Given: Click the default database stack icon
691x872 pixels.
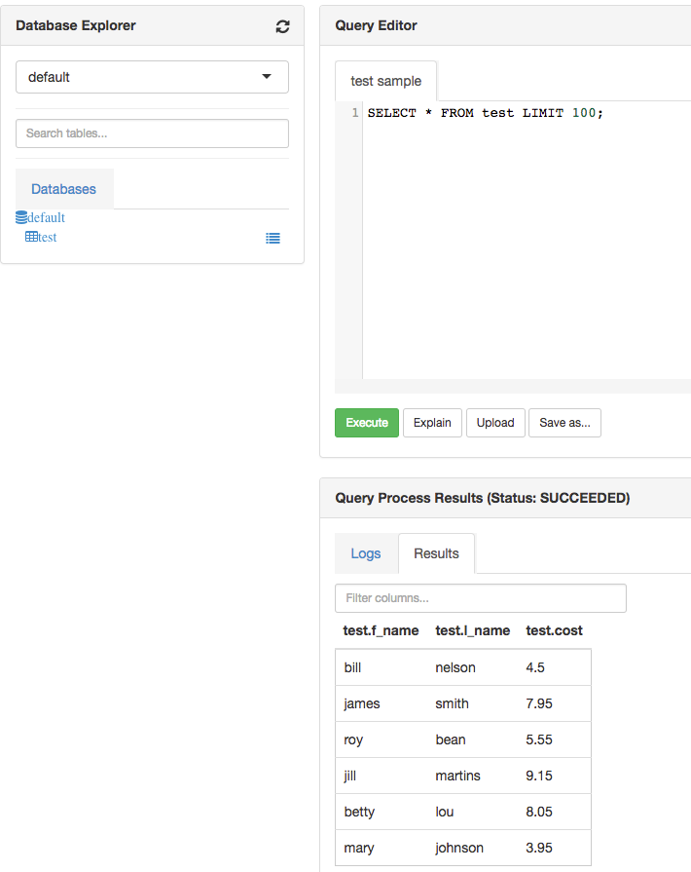Looking at the screenshot, I should (x=21, y=217).
